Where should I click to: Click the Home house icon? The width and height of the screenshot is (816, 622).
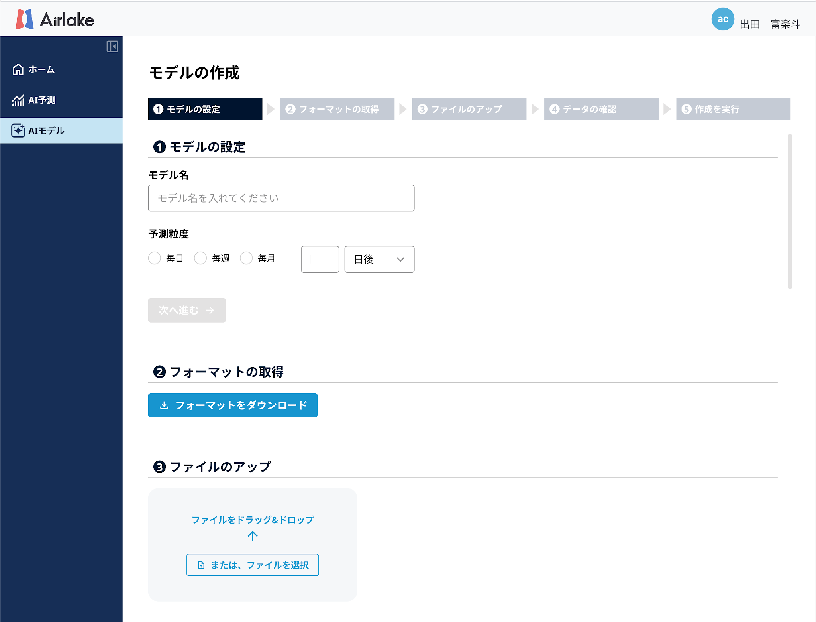18,69
